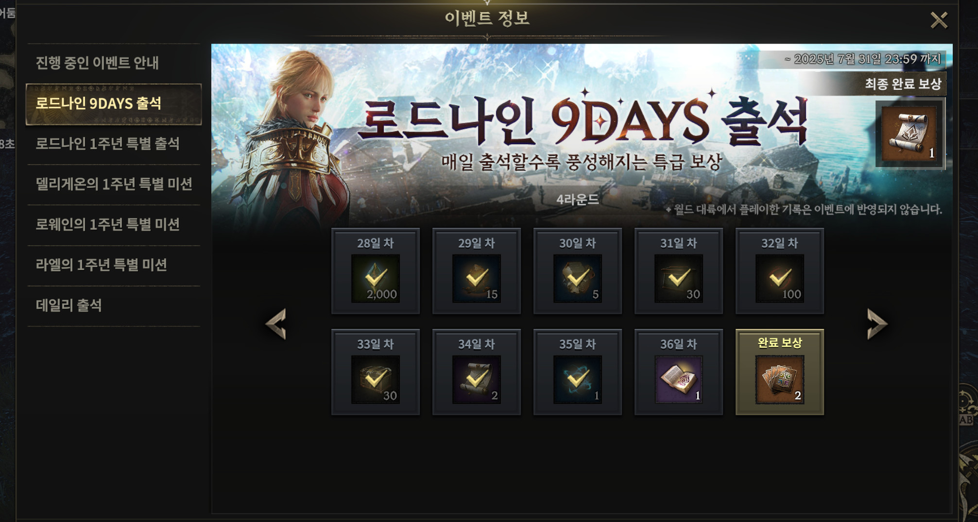Screen dimensions: 978x522
Task: Open 델리게온의 1주년 특별 미션
Action: 114,184
